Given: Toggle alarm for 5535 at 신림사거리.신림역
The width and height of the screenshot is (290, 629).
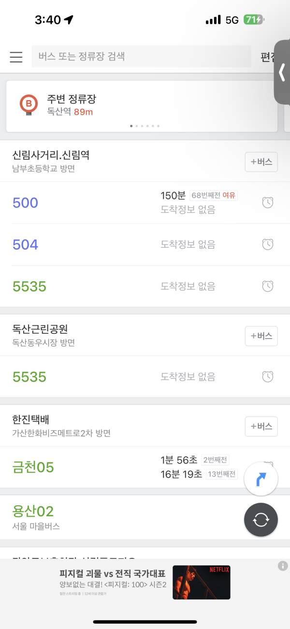Looking at the screenshot, I should point(268,286).
